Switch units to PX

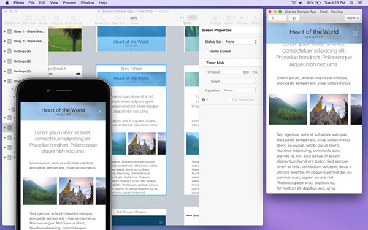[x=182, y=18]
